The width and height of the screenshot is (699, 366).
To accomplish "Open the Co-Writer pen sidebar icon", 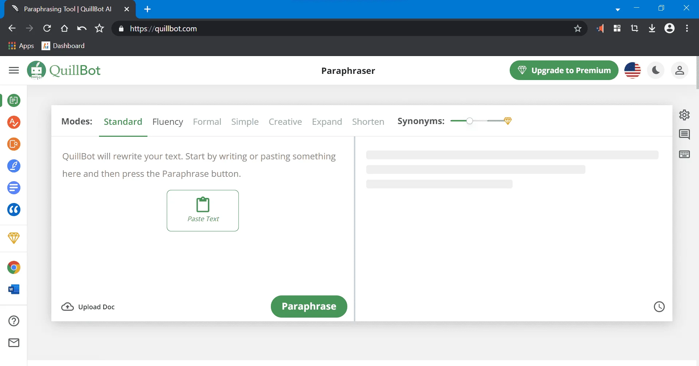I will coord(14,166).
